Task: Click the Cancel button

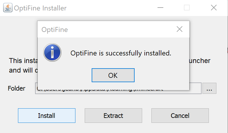Action: (x=180, y=116)
